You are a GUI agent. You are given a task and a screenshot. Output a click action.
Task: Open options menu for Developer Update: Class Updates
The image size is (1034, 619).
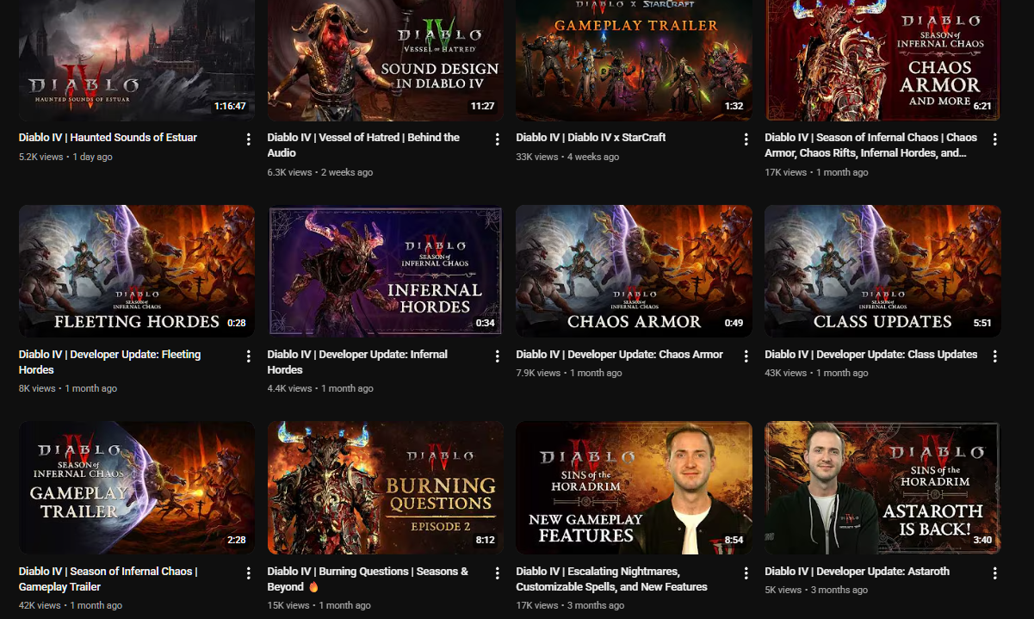[x=995, y=356]
